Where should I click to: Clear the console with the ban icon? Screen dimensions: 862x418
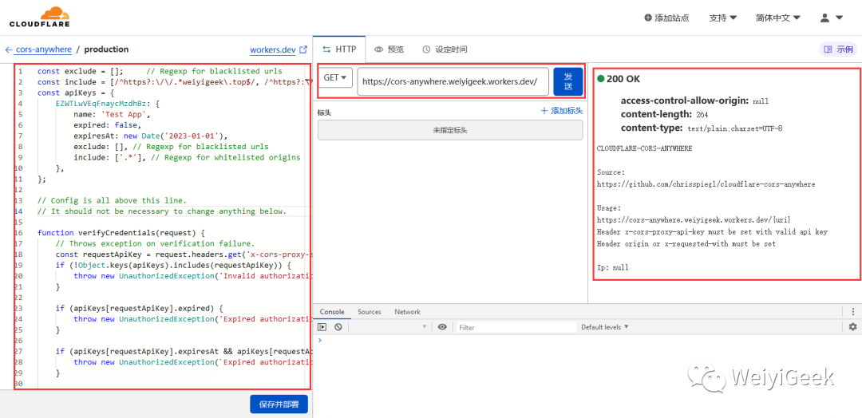338,327
